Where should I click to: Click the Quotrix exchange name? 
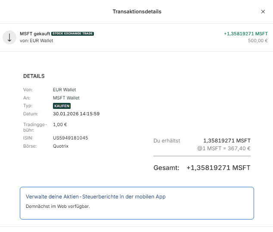(61, 146)
